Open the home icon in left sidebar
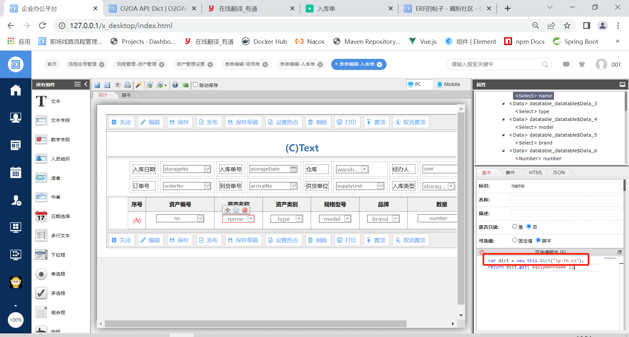Screen dimensions: 629x337 tap(15, 90)
